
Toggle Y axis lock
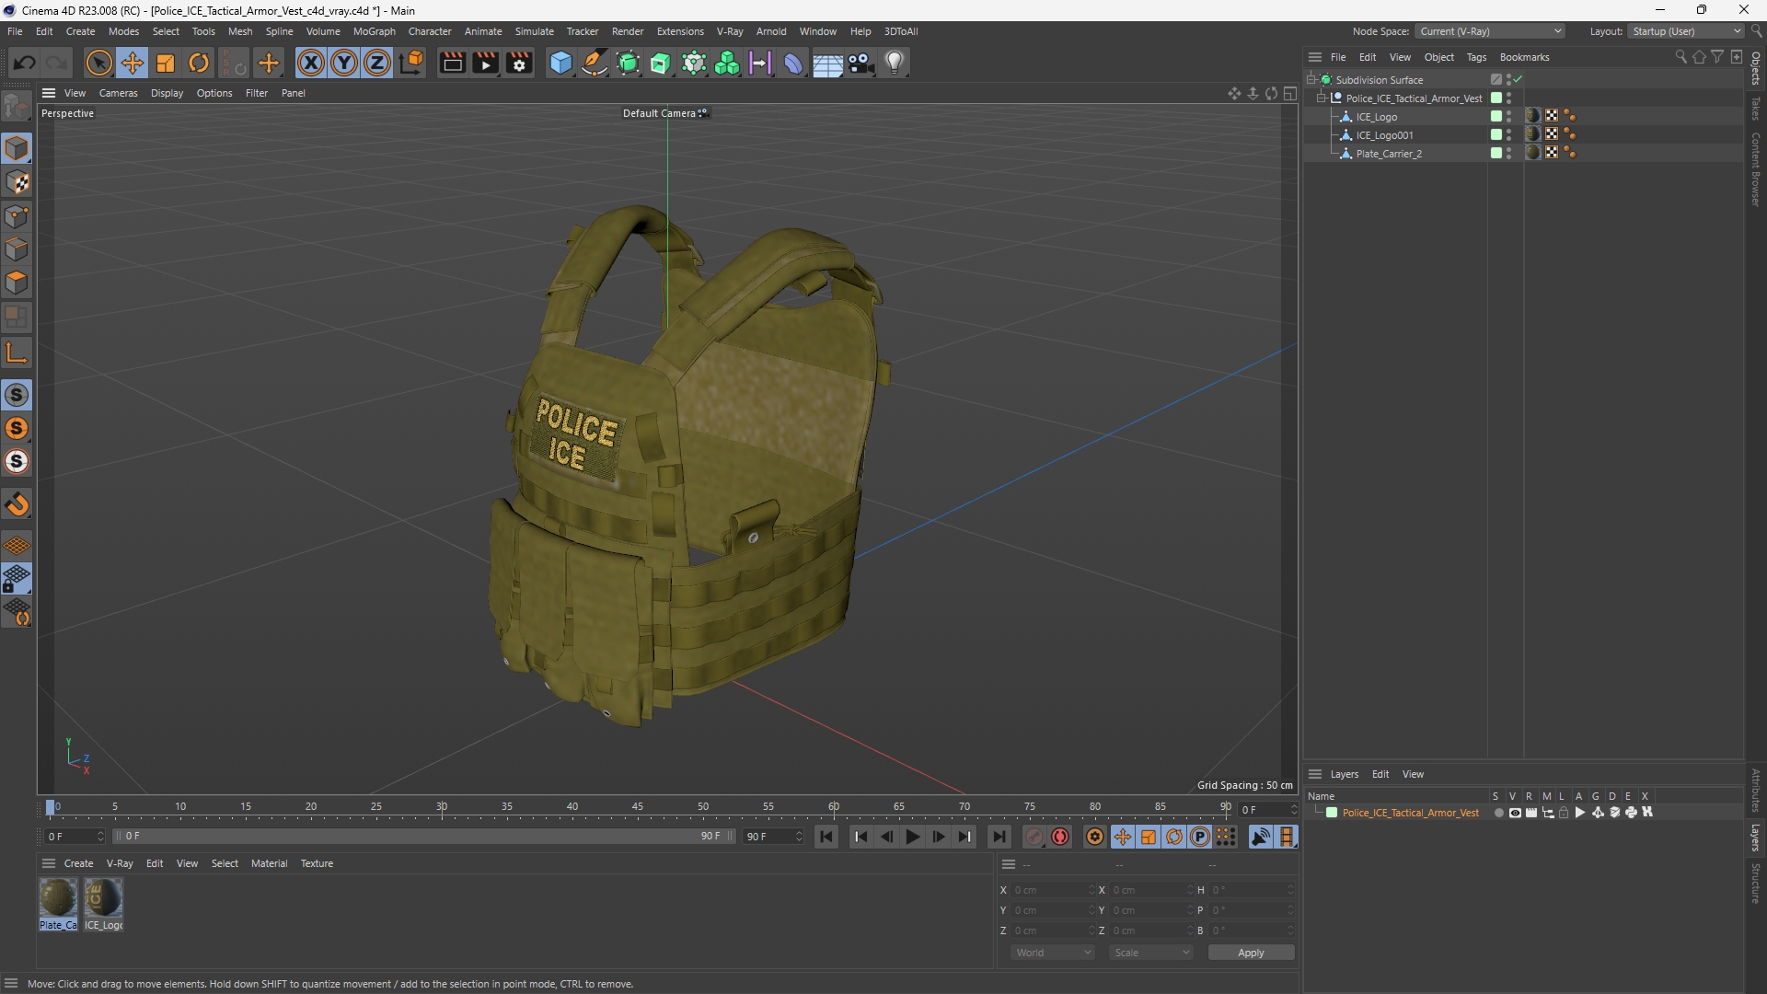[x=344, y=63]
